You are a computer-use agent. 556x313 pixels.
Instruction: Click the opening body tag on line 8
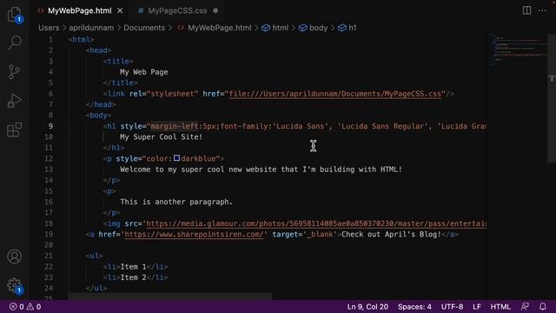click(98, 116)
